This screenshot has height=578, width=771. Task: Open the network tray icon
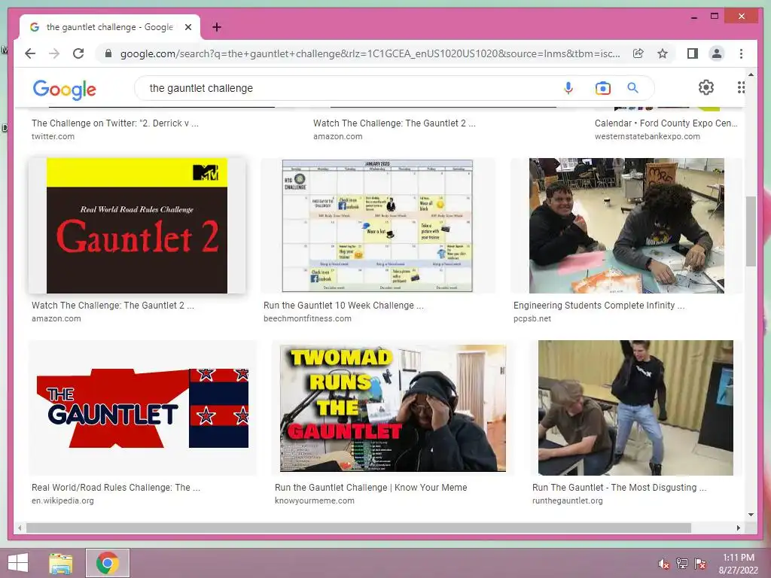pyautogui.click(x=682, y=564)
